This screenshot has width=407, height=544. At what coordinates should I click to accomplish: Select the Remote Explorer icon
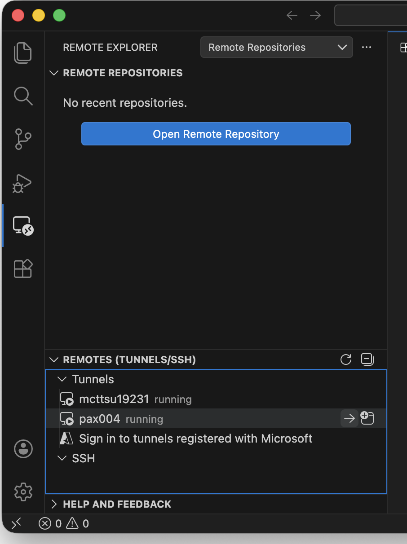23,226
